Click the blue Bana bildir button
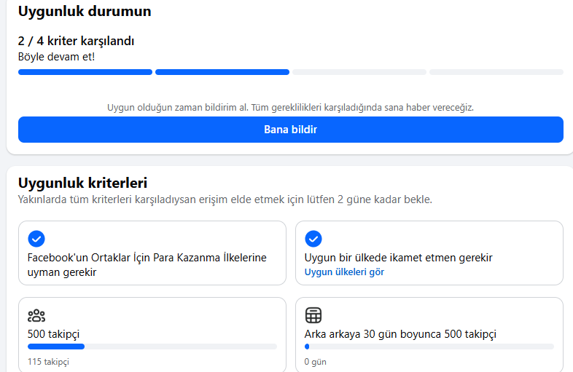573x372 pixels. coord(291,130)
